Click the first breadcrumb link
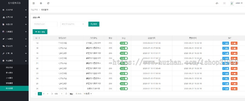Screen dimensions: 245x101 34,10
